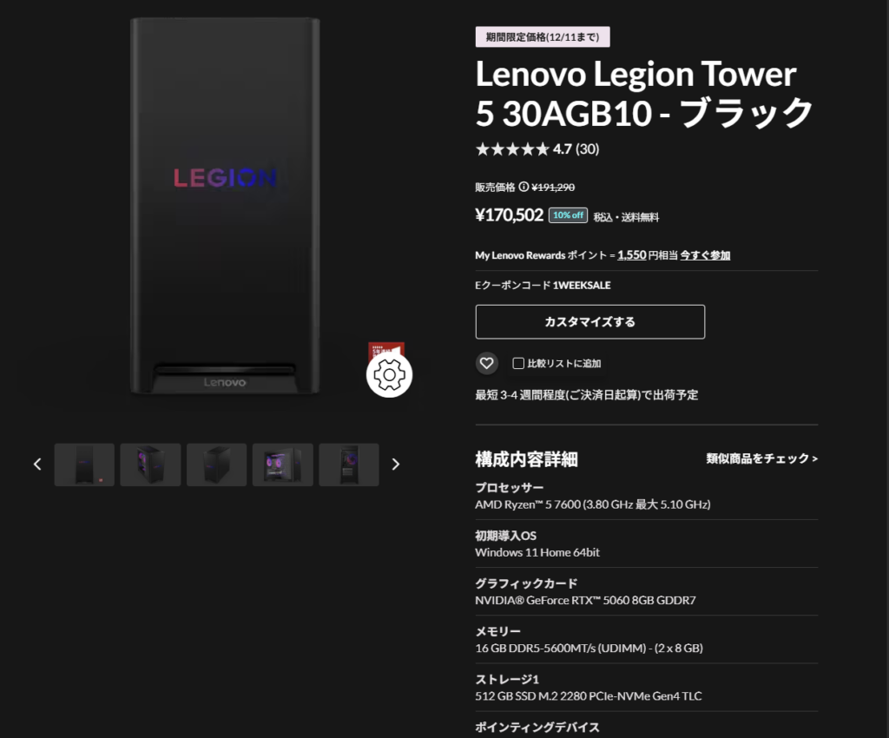Click the gear customization icon on product image
This screenshot has width=889, height=738.
pos(389,375)
